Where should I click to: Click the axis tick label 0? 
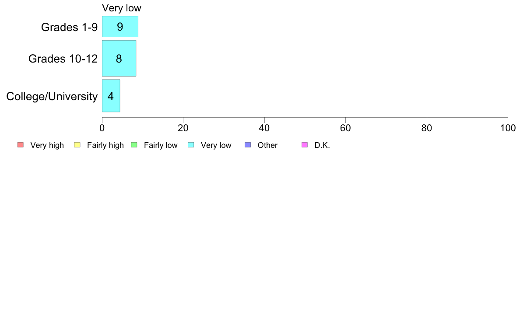pyautogui.click(x=102, y=128)
